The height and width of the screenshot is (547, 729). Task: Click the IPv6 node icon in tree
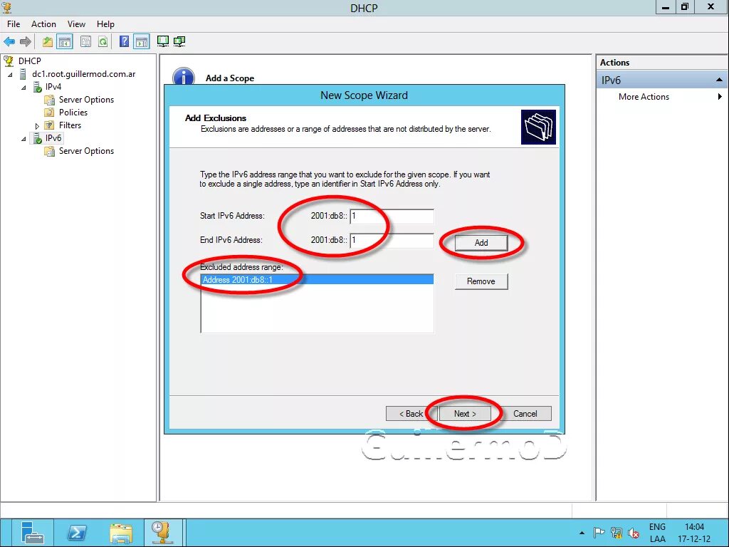click(37, 138)
